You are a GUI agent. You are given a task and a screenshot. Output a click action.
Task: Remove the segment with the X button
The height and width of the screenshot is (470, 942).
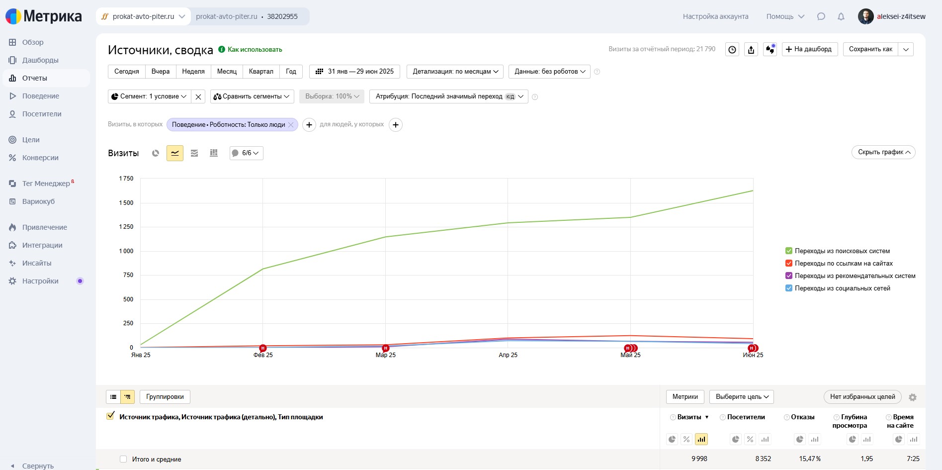[198, 96]
